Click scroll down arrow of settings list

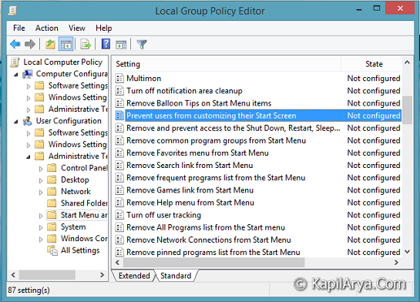click(407, 252)
